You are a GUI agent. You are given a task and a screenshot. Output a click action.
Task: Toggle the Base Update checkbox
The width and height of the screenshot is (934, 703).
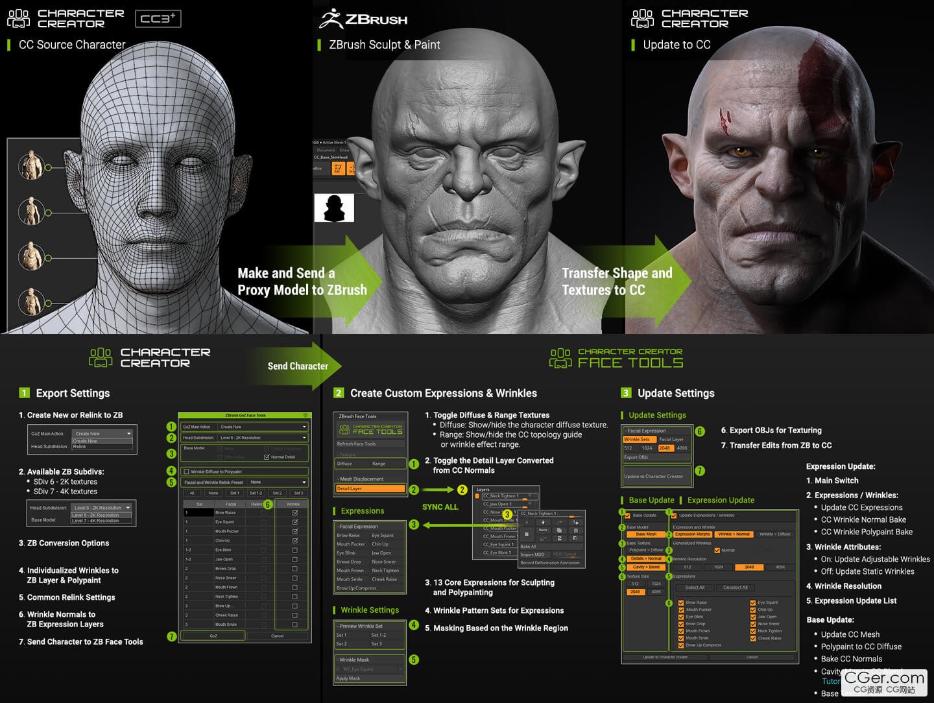coord(627,516)
